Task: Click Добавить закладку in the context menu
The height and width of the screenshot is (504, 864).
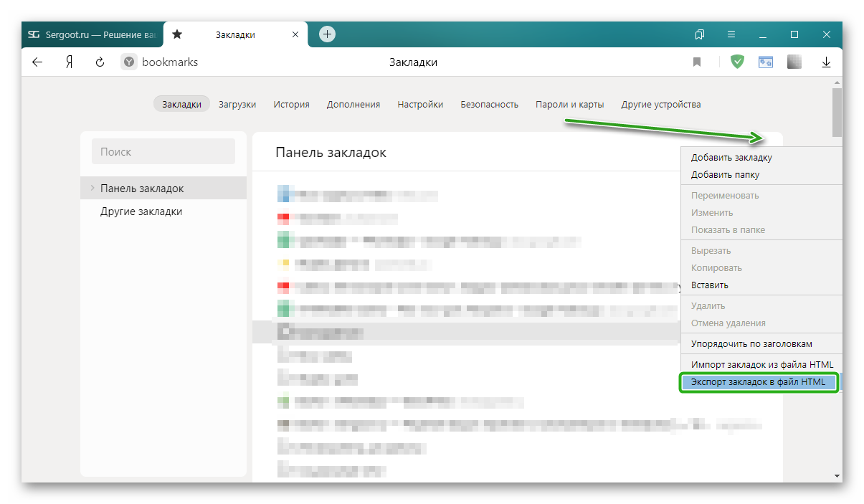Action: [x=731, y=158]
